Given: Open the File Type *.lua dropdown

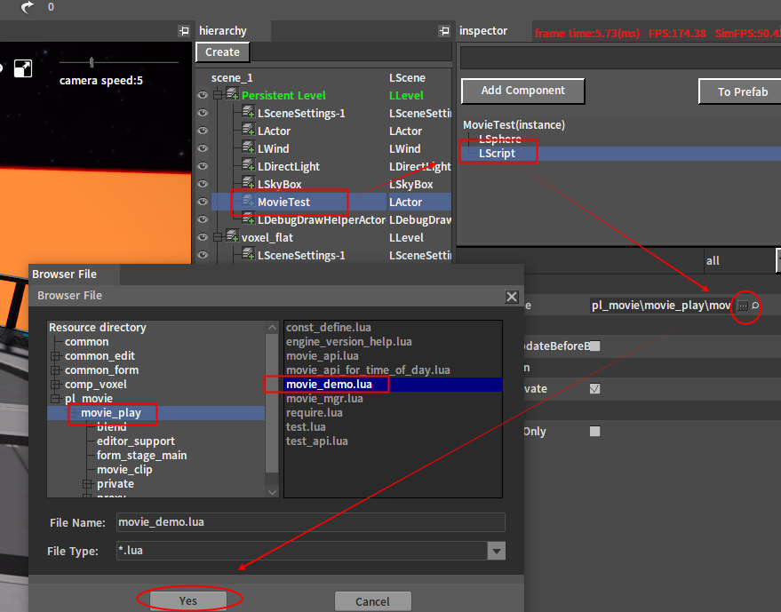Looking at the screenshot, I should pos(496,552).
